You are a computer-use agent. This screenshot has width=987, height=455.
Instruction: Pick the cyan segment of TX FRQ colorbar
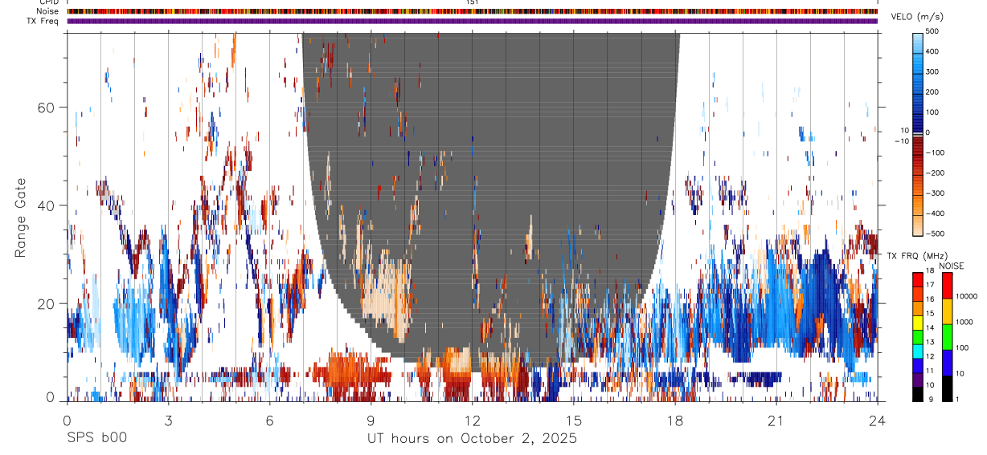(x=918, y=350)
